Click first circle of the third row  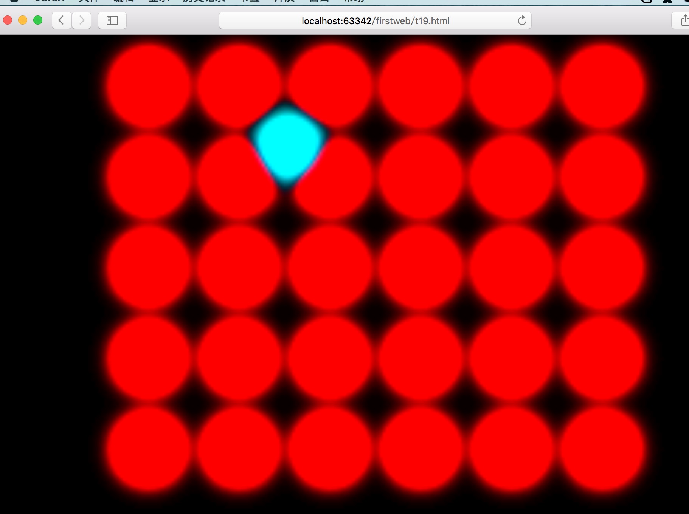[149, 268]
